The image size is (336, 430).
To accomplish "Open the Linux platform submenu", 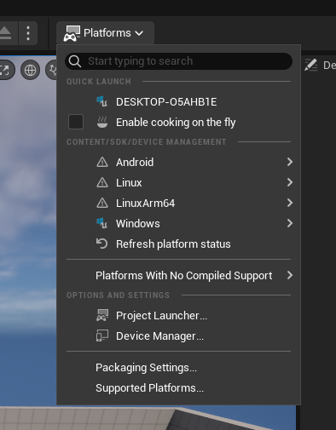I will tap(178, 182).
